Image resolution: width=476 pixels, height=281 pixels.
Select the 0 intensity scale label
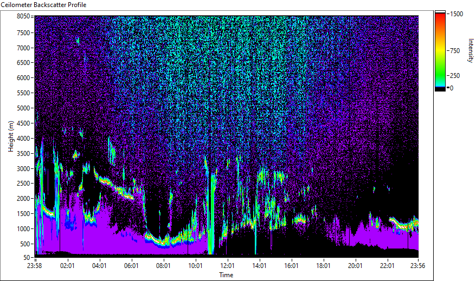[452, 88]
